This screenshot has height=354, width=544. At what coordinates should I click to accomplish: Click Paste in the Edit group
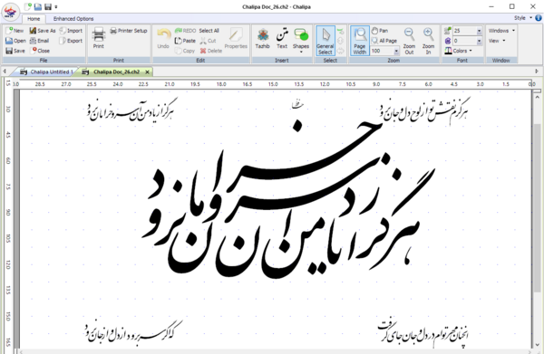(185, 41)
